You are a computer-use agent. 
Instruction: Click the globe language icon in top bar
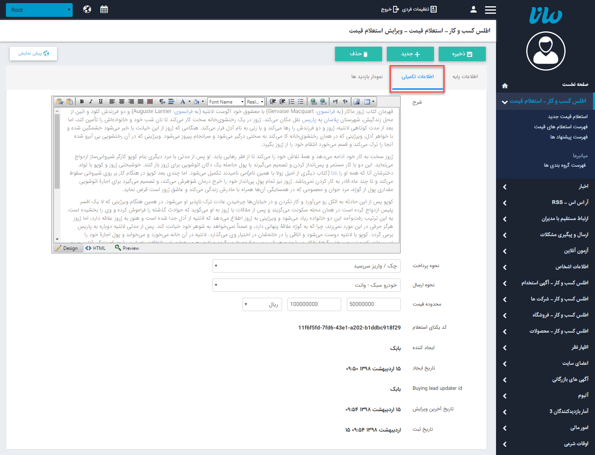87,9
